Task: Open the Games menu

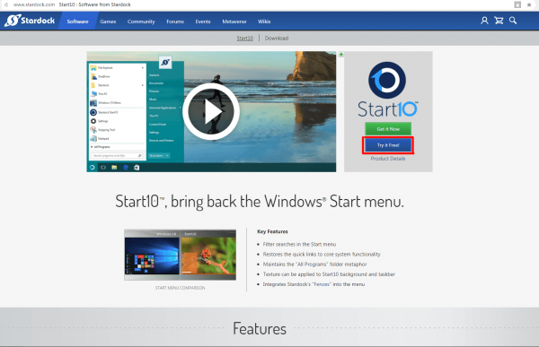Action: [108, 22]
